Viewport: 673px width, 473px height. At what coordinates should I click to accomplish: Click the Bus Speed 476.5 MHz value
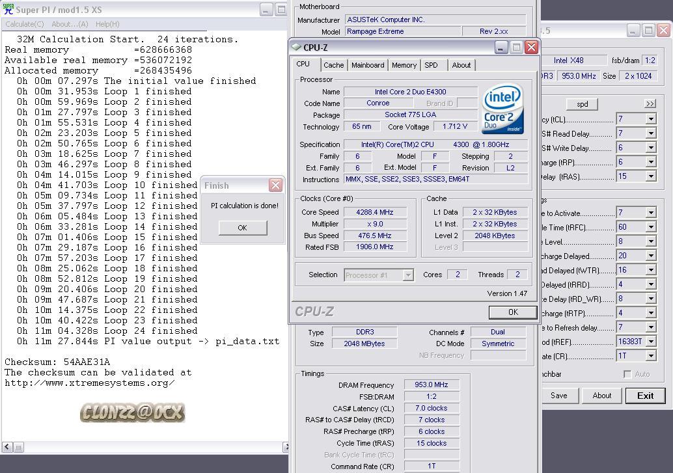pyautogui.click(x=375, y=236)
